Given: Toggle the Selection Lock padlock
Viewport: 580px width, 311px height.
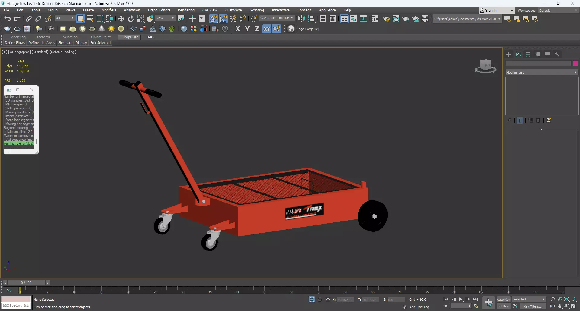Looking at the screenshot, I should 320,300.
